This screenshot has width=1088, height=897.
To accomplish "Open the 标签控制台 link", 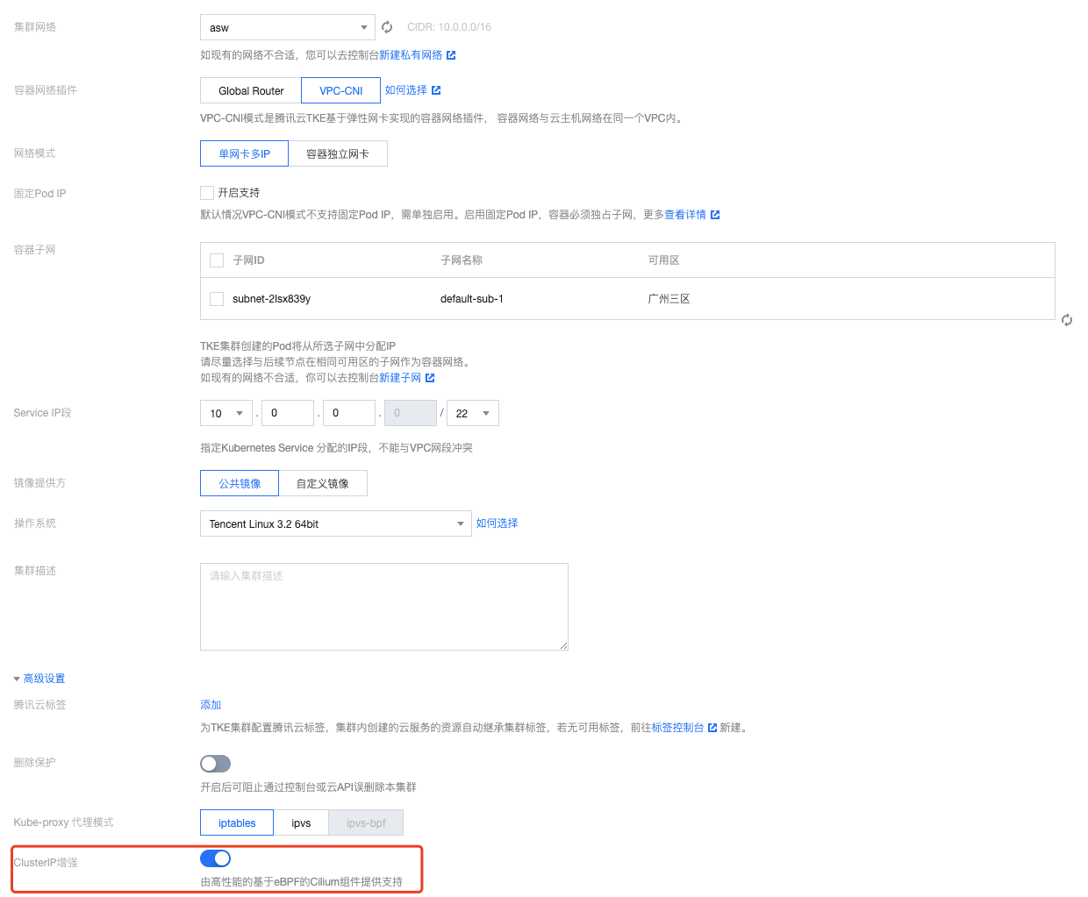I will coord(678,728).
